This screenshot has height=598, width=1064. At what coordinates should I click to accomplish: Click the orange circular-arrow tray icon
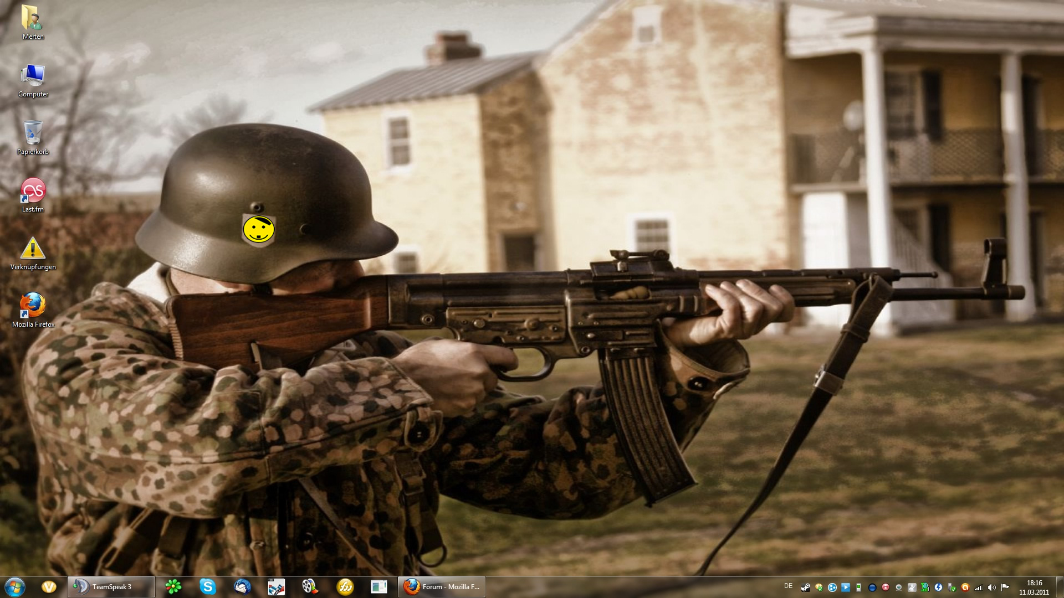click(965, 587)
